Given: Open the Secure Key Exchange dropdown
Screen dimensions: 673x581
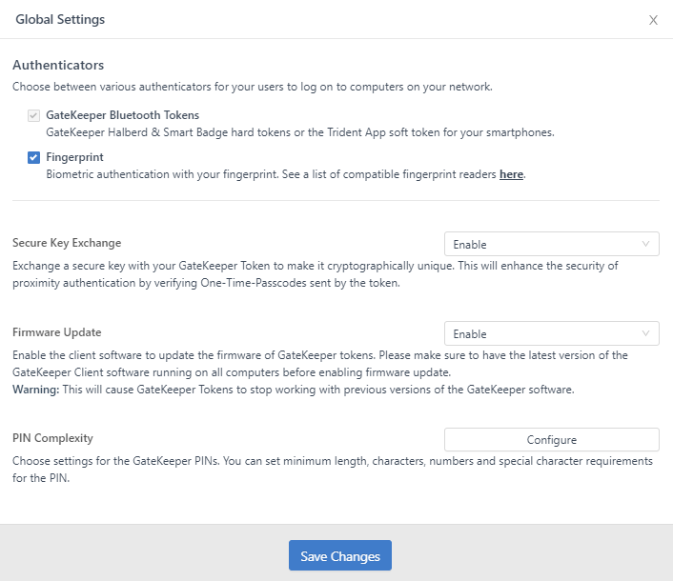Looking at the screenshot, I should click(x=551, y=244).
